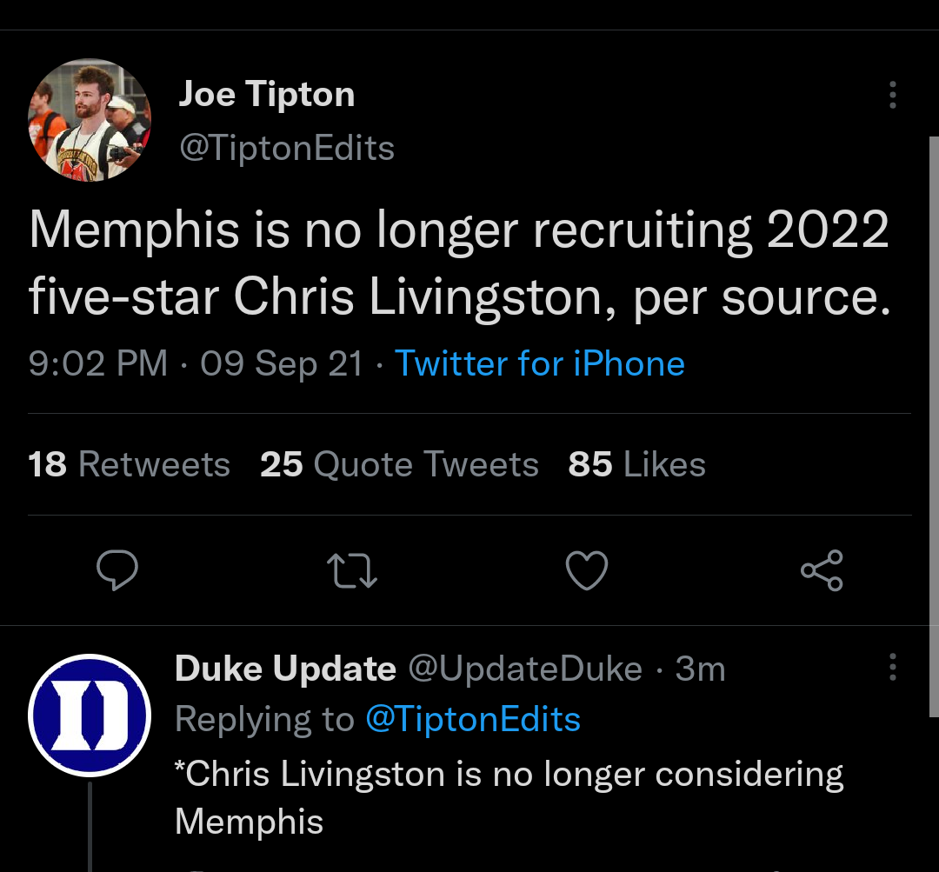939x872 pixels.
Task: Open three-dot menu on Duke Update reply
Action: pyautogui.click(x=892, y=667)
